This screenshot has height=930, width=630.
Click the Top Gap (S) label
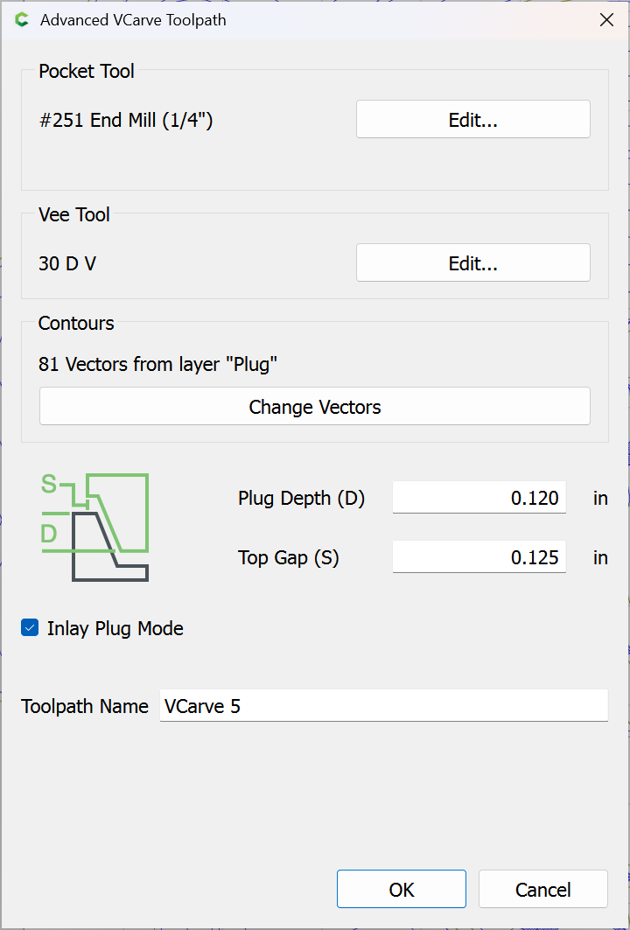click(288, 558)
